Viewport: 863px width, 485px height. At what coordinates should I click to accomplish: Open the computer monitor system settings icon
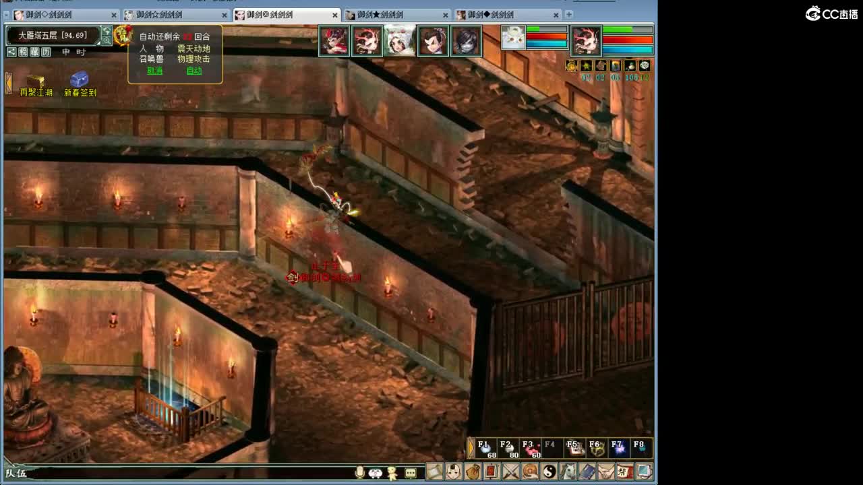point(644,472)
